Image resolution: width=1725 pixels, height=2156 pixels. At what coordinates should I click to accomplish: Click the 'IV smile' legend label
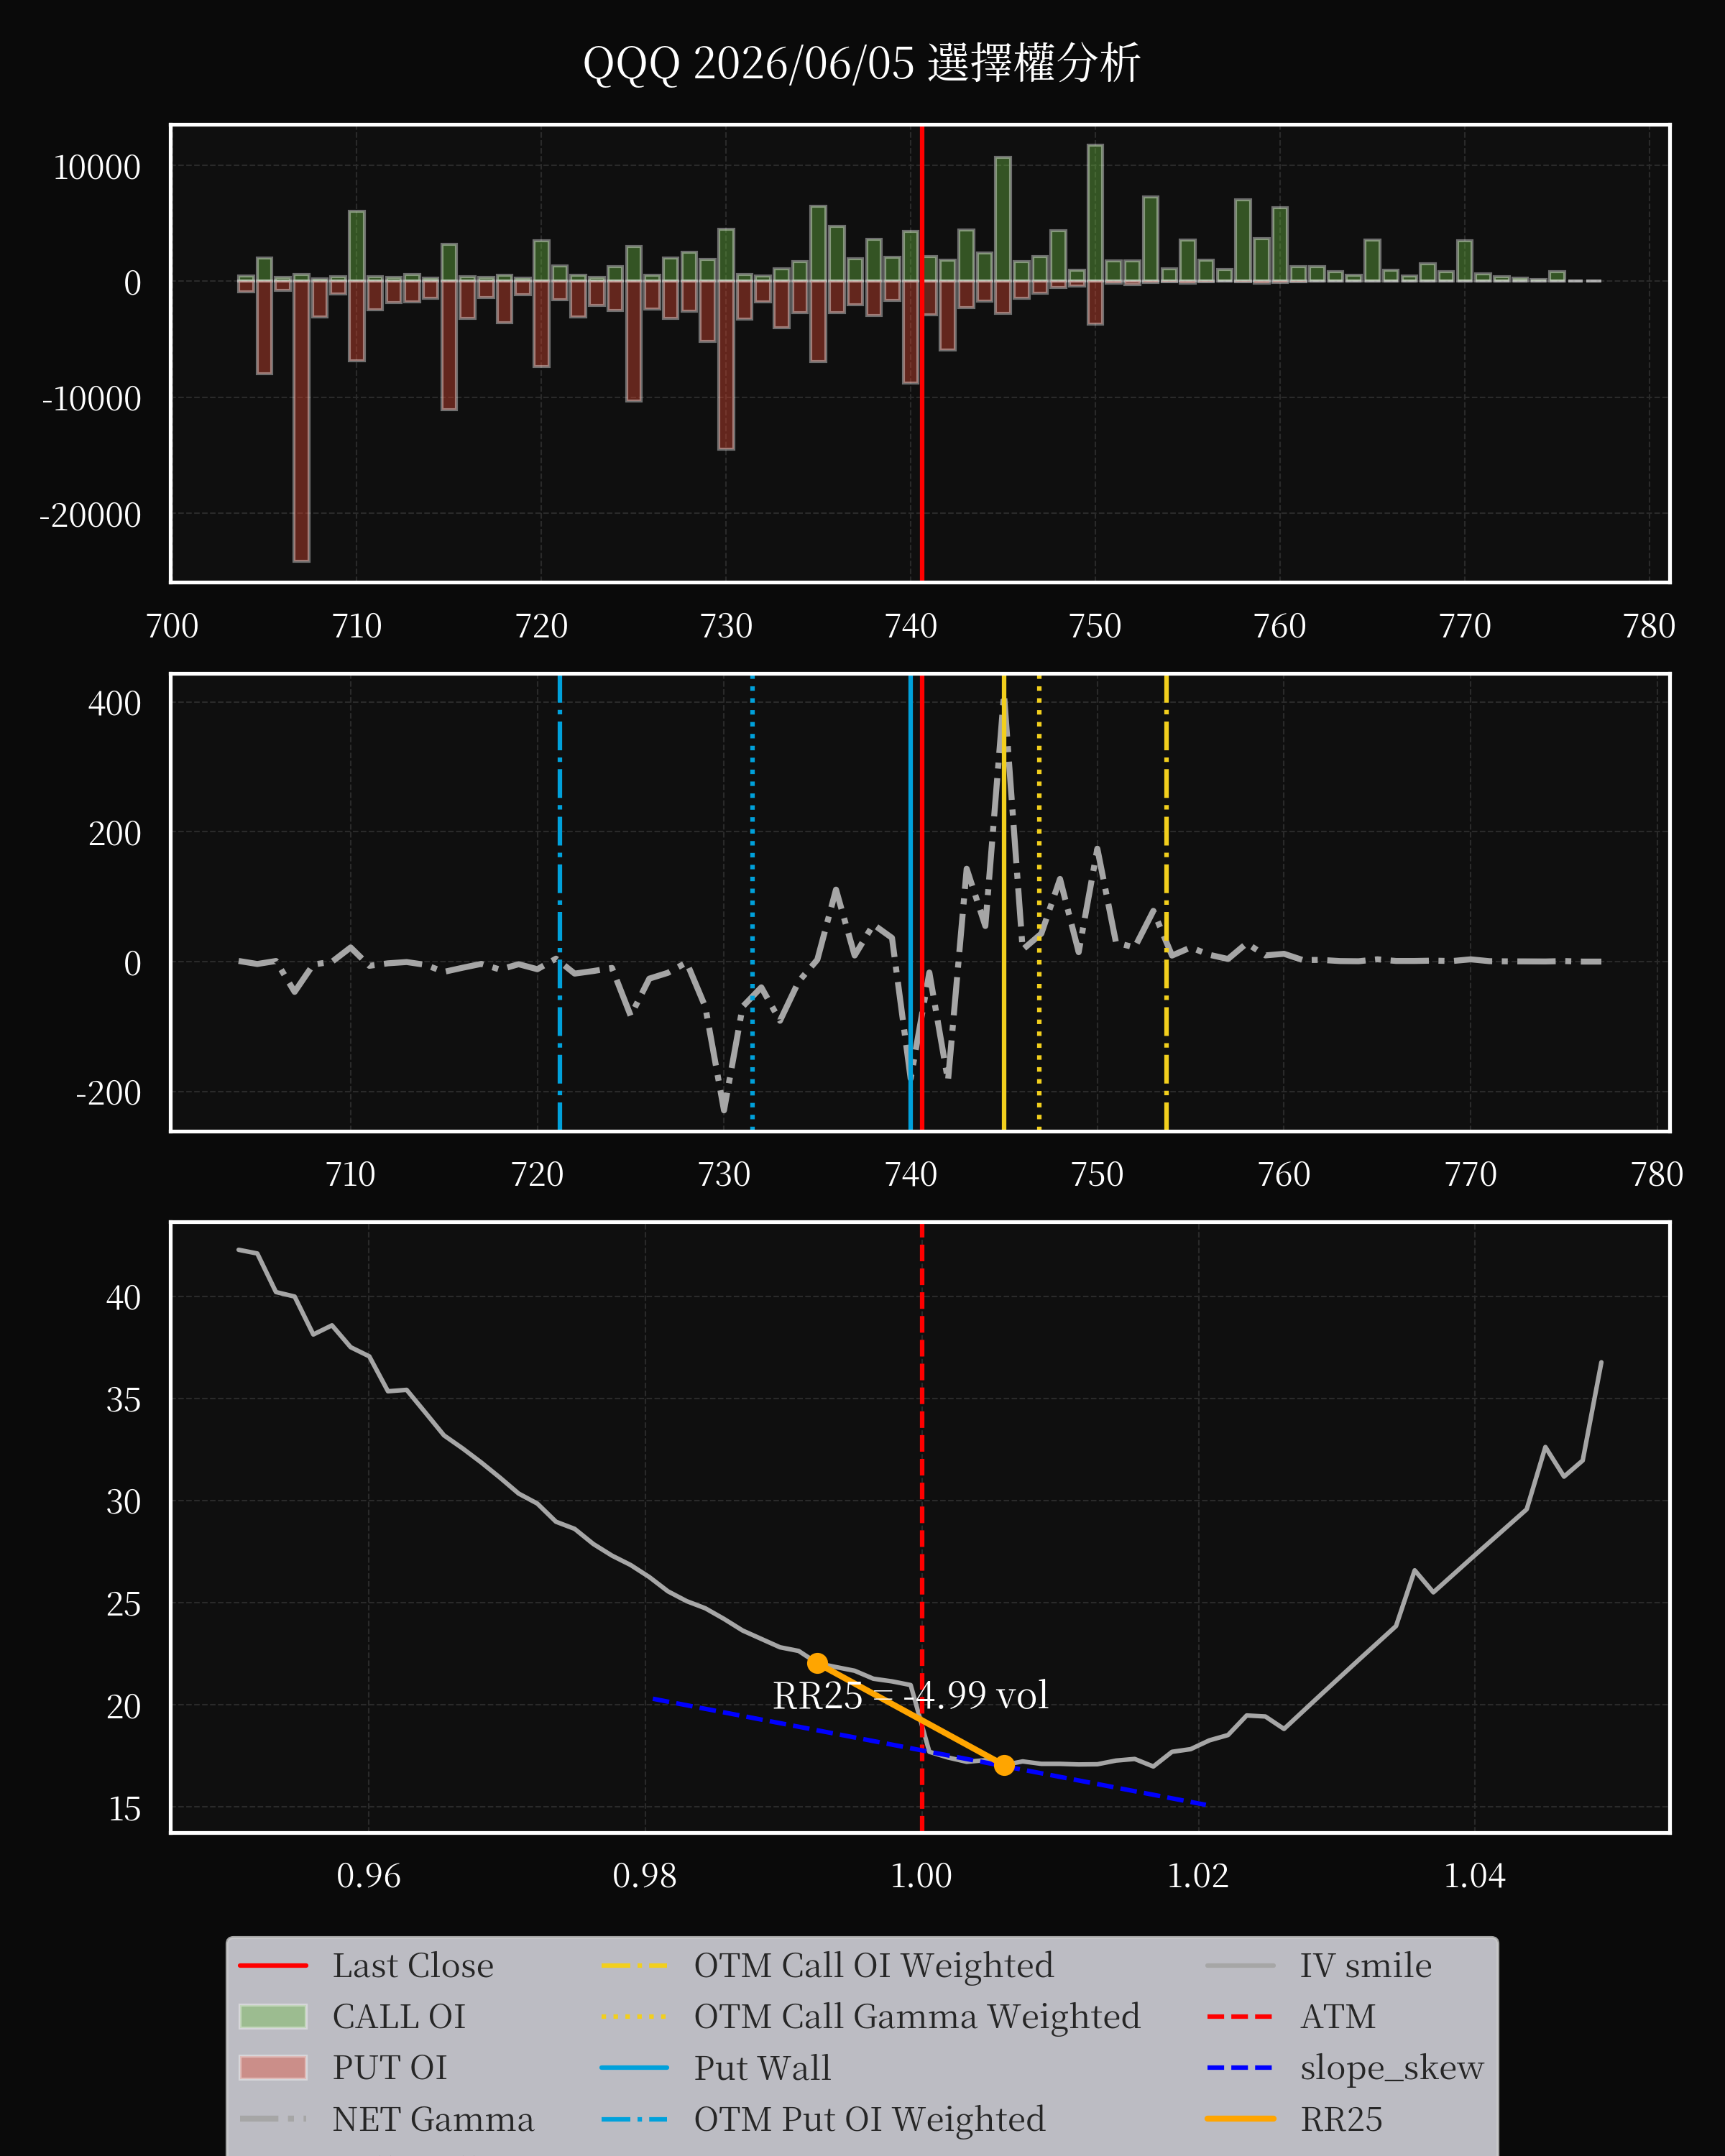1365,1966
